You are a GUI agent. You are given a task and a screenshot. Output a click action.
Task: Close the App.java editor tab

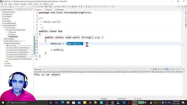tap(43, 10)
